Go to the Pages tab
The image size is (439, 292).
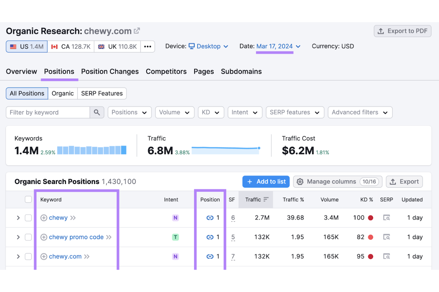tap(204, 72)
